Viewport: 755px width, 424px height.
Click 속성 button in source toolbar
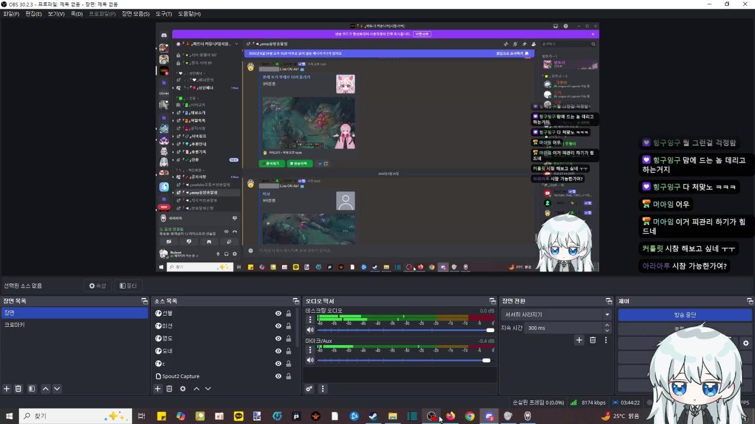(x=98, y=286)
